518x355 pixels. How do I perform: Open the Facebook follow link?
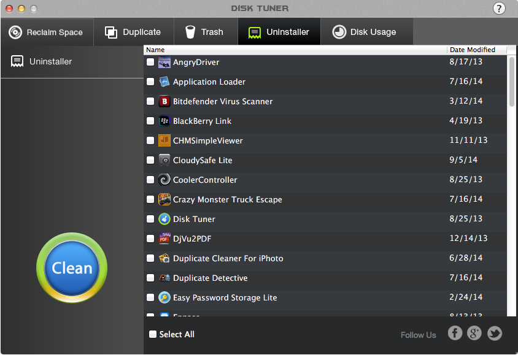[x=455, y=333]
